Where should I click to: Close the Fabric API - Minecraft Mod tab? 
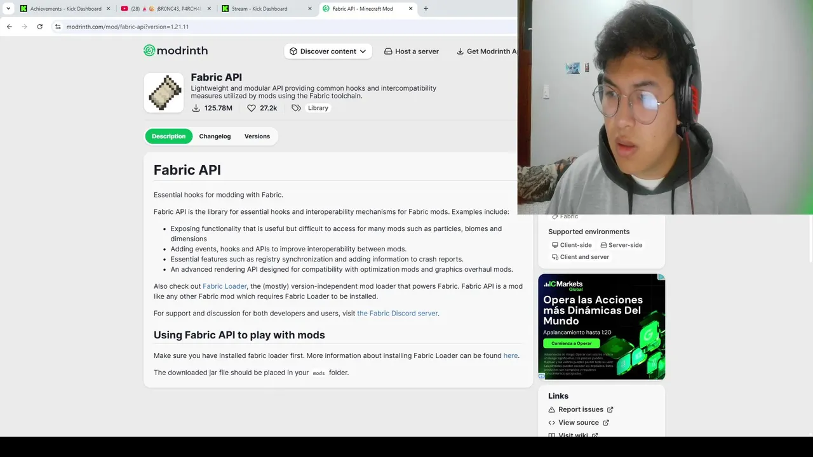410,9
